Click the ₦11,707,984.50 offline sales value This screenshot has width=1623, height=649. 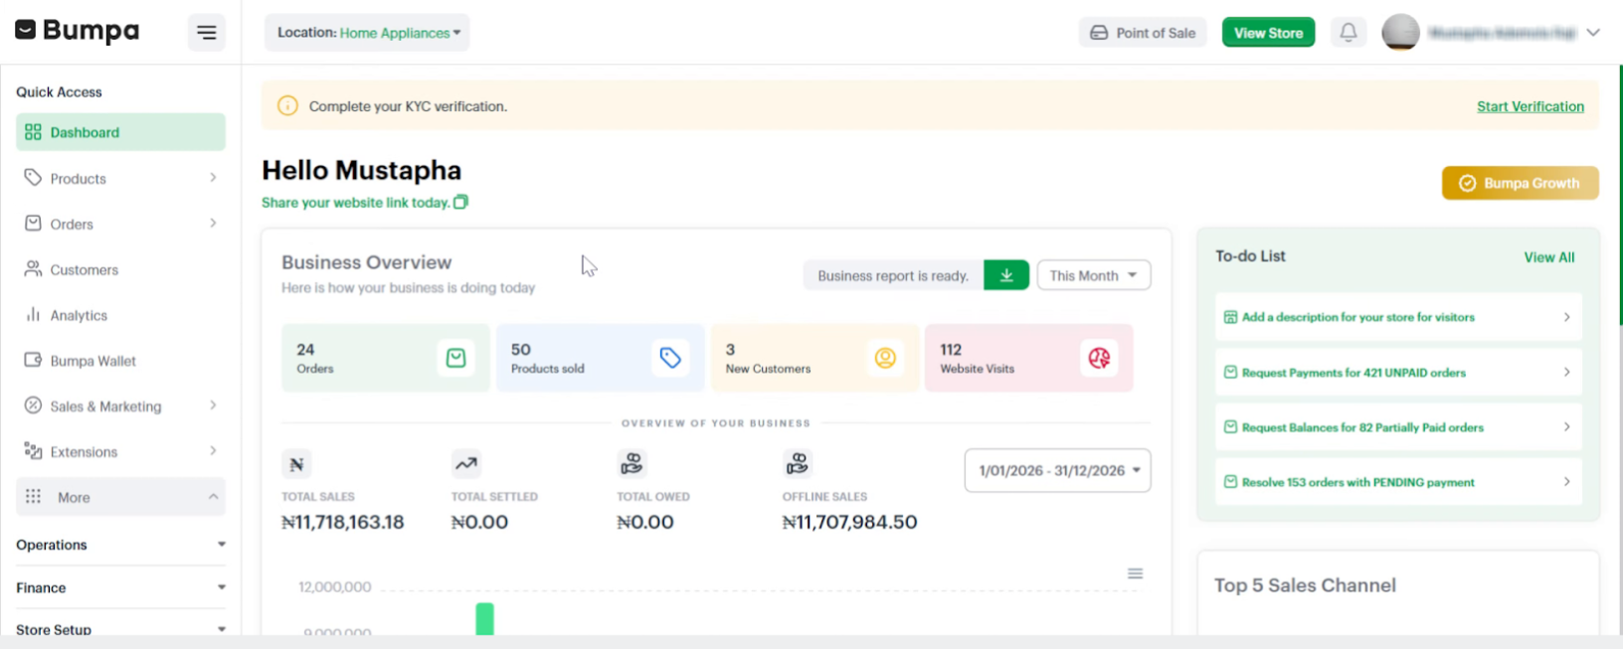[x=849, y=522]
